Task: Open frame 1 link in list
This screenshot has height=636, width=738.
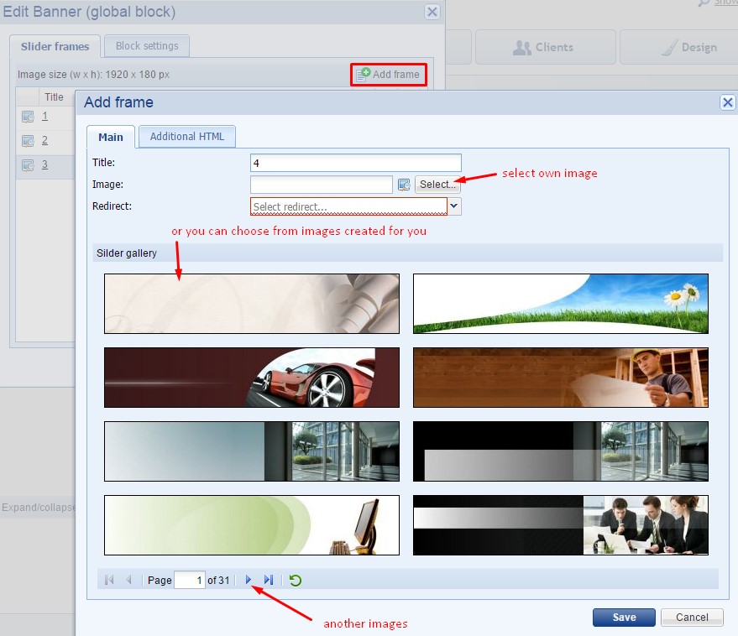Action: [44, 116]
